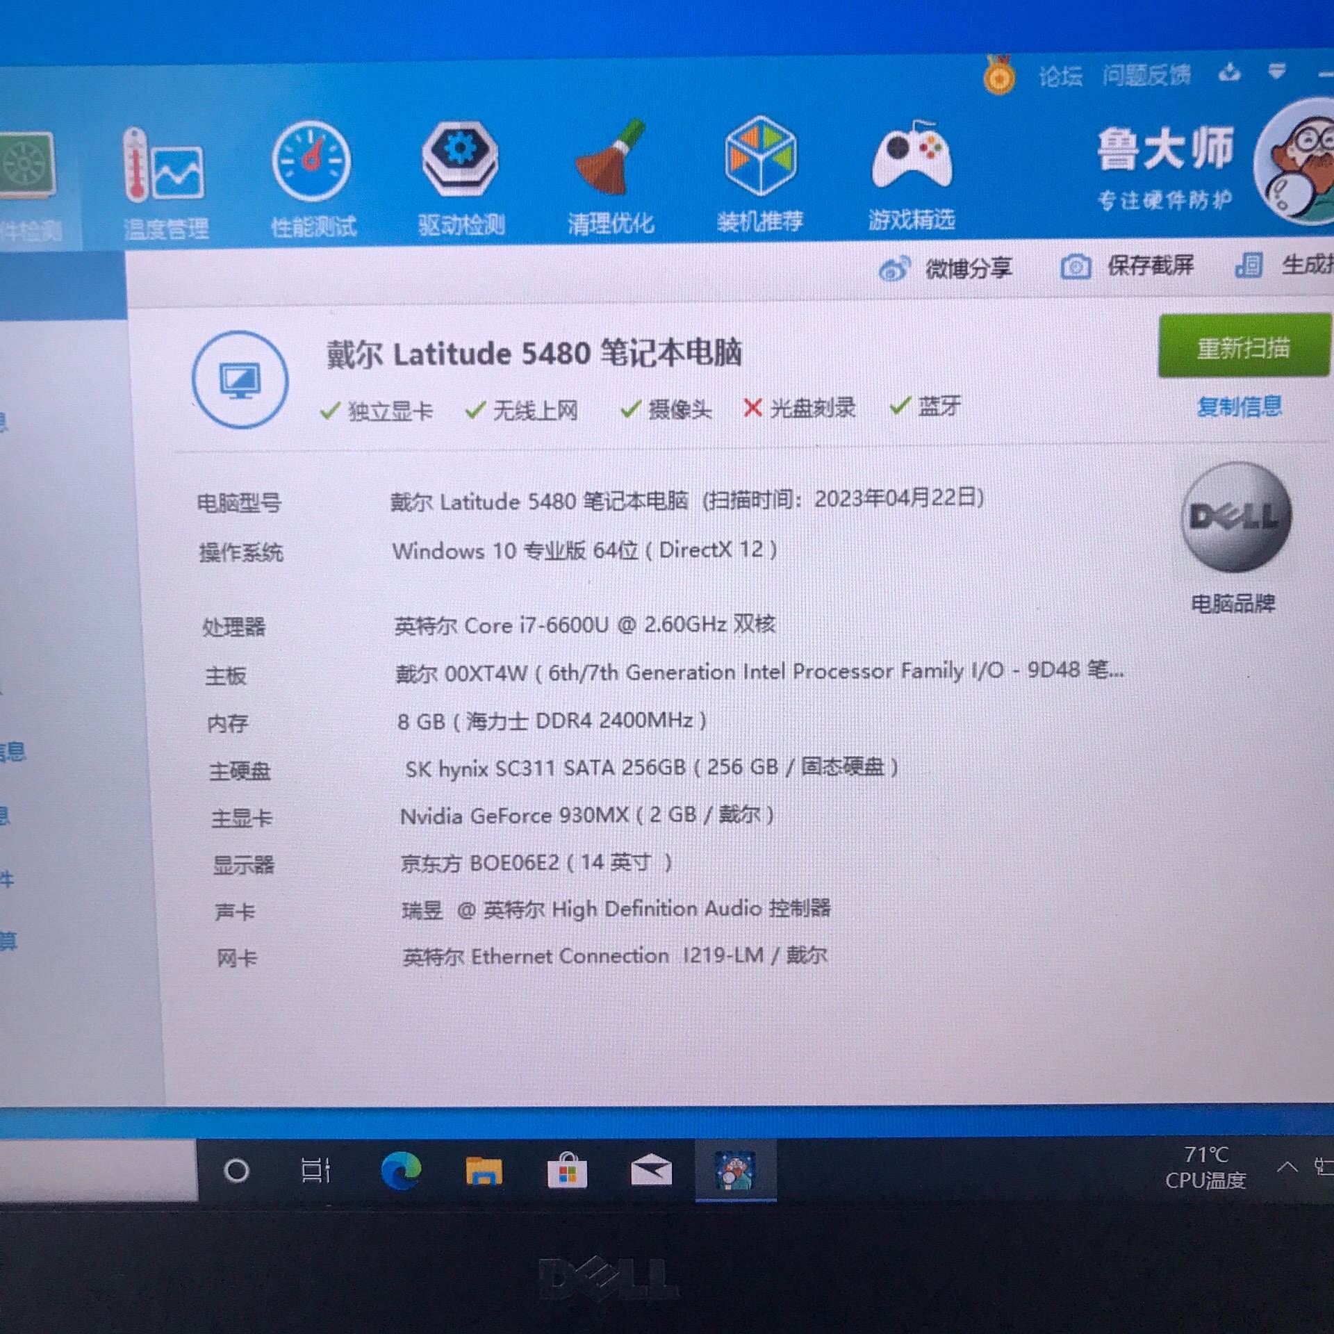Click the 鲁大师 taskbar app icon
Image resolution: width=1334 pixels, height=1334 pixels.
pyautogui.click(x=736, y=1171)
